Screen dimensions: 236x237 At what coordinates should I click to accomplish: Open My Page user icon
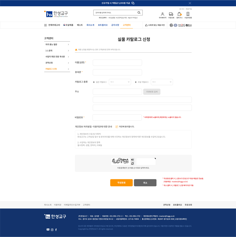[162, 14]
